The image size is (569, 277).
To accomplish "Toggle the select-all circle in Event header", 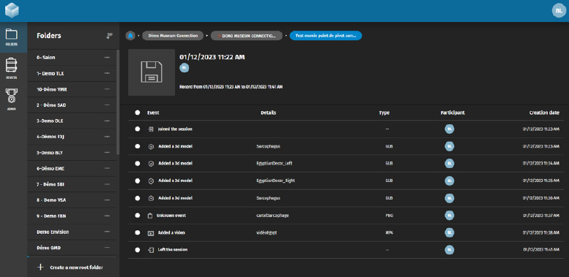I will (x=138, y=113).
